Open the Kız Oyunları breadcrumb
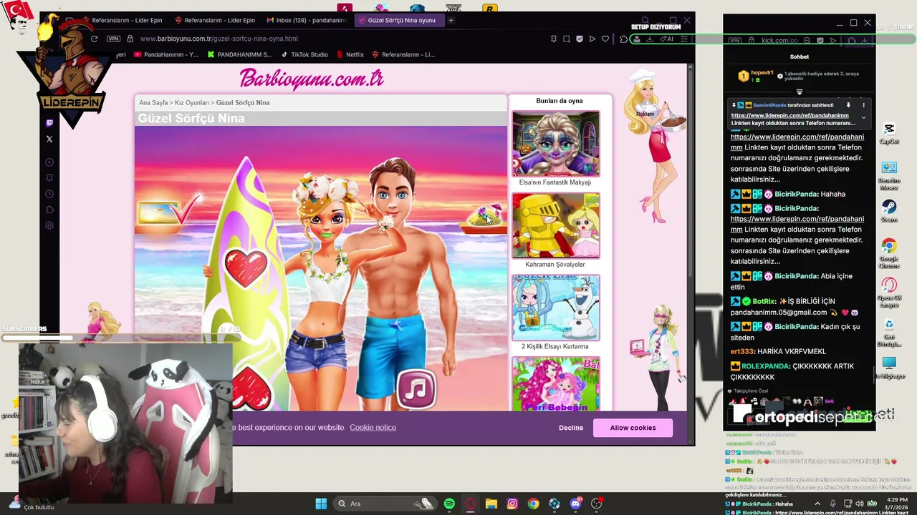The width and height of the screenshot is (917, 515). pyautogui.click(x=192, y=103)
